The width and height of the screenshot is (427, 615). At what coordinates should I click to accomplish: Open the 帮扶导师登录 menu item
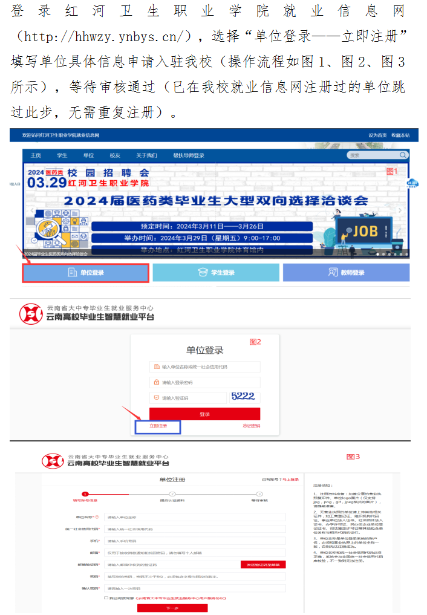pos(189,155)
